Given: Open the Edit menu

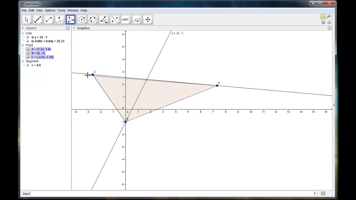Looking at the screenshot, I should tap(31, 10).
